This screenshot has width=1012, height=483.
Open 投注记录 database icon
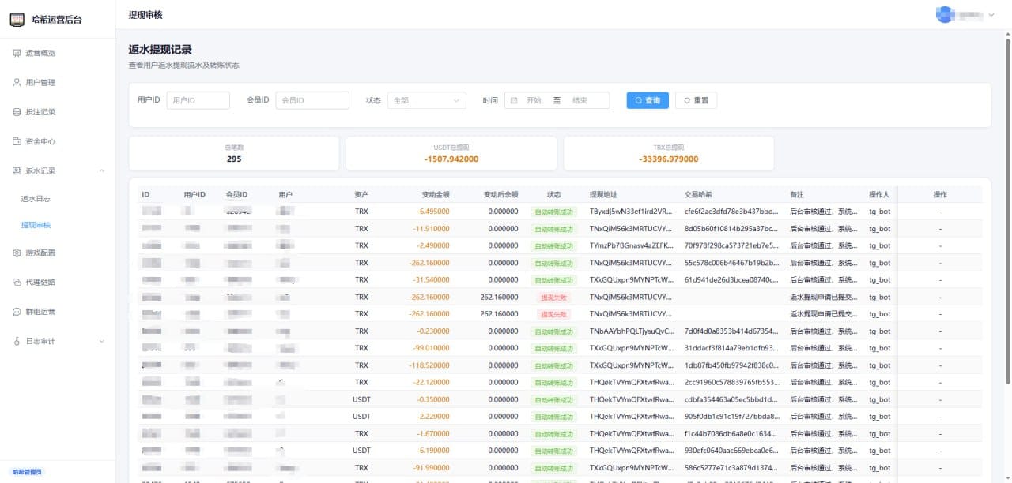[x=17, y=112]
